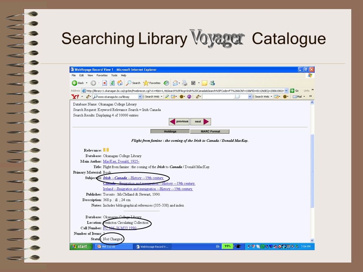Click the page scrollbar up arrow

click(312, 102)
